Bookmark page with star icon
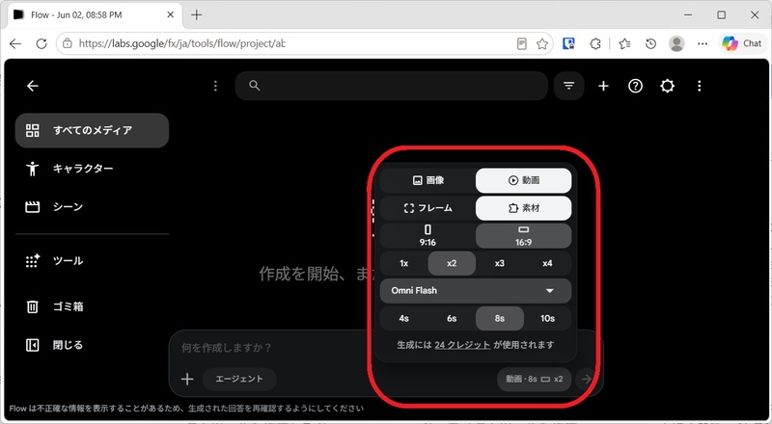The width and height of the screenshot is (772, 424). pos(542,43)
